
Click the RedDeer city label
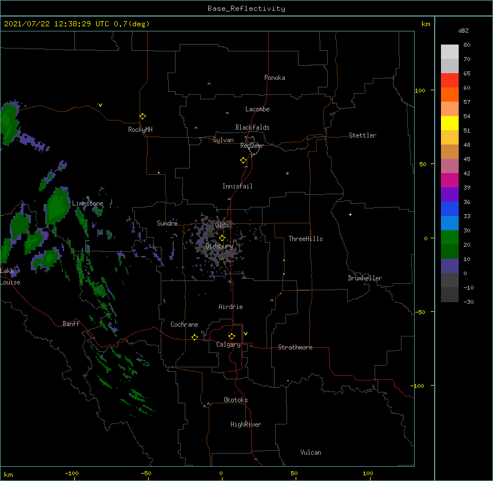(x=252, y=146)
